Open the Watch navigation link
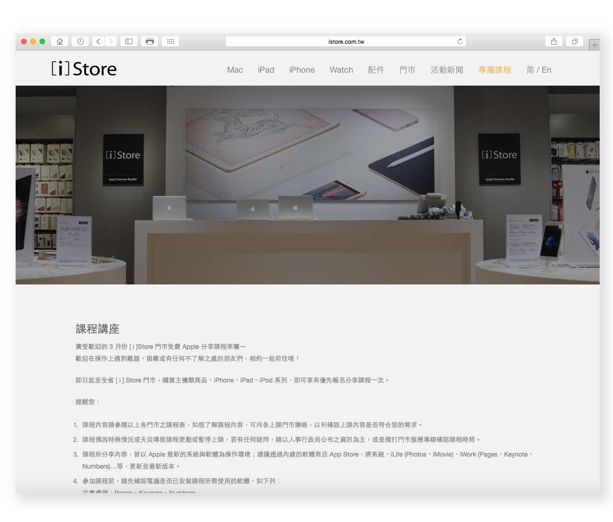The height and width of the screenshot is (522, 613). [x=341, y=70]
